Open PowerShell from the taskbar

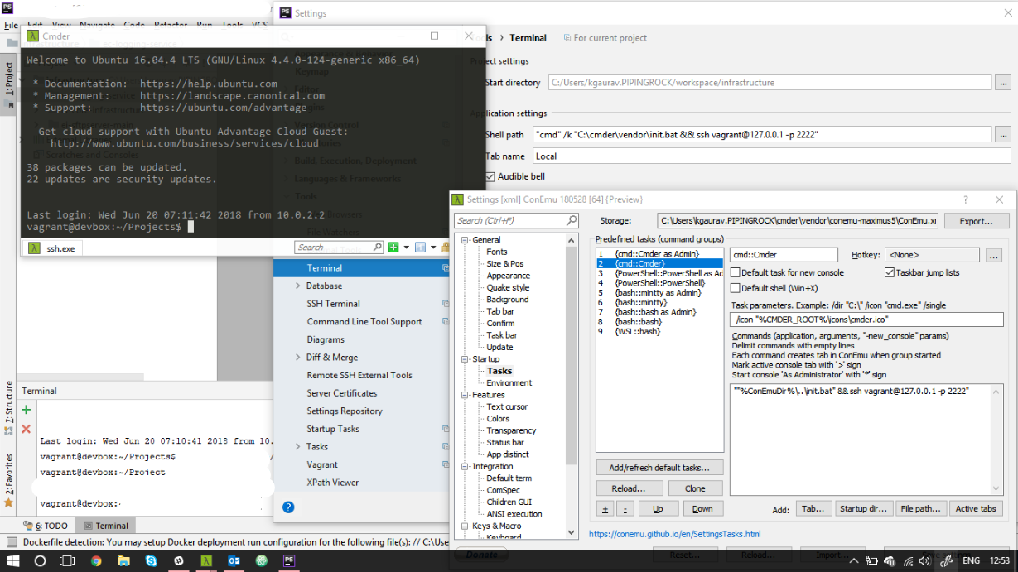[x=288, y=560]
